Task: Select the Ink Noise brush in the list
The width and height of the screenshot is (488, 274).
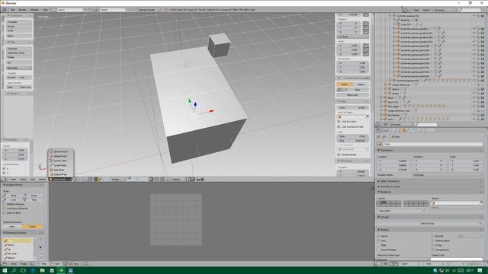Action: 18,253
